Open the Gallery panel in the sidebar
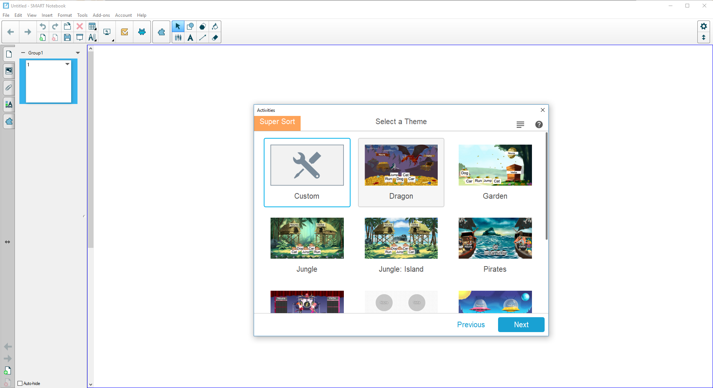The width and height of the screenshot is (713, 388). [9, 70]
